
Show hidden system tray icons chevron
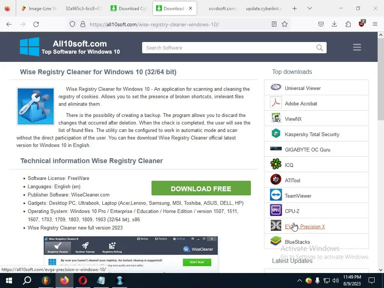(299, 280)
